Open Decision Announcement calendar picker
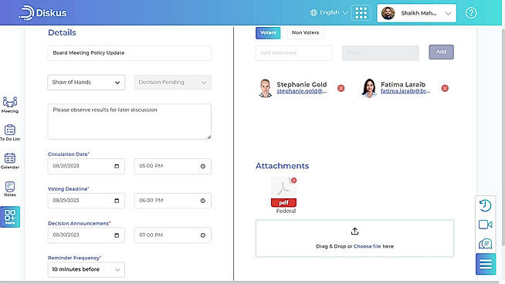The image size is (505, 284). (x=117, y=235)
